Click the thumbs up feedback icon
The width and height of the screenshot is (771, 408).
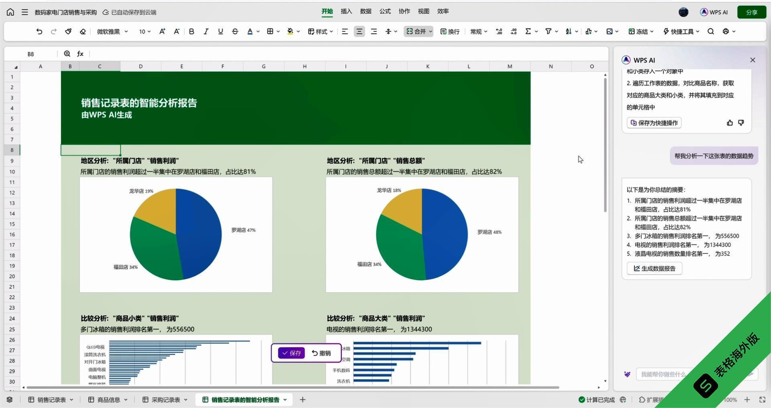[x=730, y=123]
